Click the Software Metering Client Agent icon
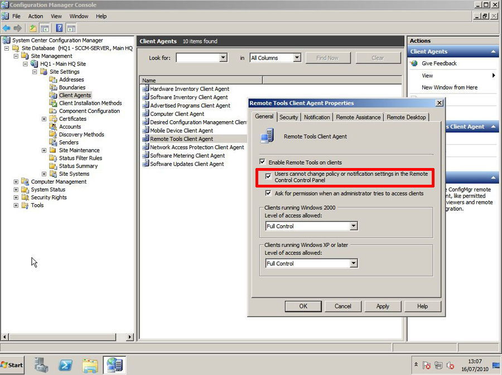Screen dimensions: 502x375 tap(146, 155)
